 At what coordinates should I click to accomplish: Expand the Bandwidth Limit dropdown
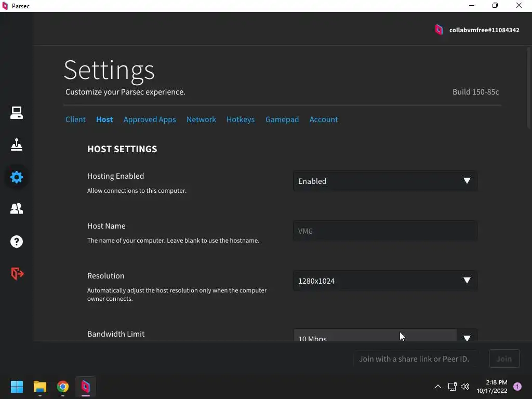pyautogui.click(x=385, y=336)
